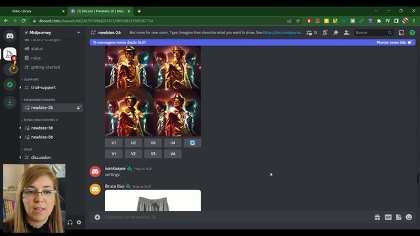Open the green Help question mark icon

click(x=412, y=33)
